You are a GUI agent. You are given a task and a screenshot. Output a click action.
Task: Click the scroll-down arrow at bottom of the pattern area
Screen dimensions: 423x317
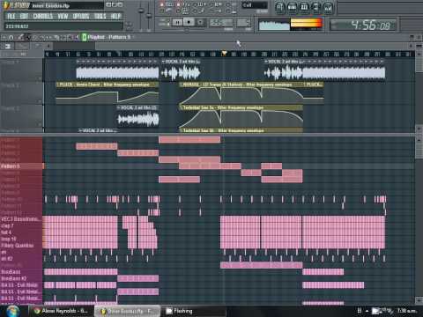[419, 300]
